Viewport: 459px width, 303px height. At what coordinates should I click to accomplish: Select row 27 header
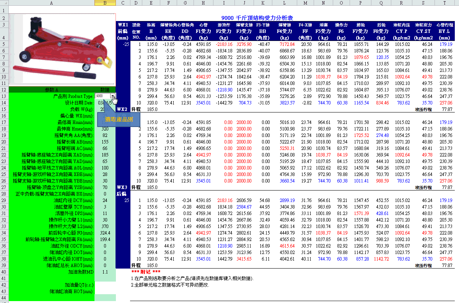(4, 187)
